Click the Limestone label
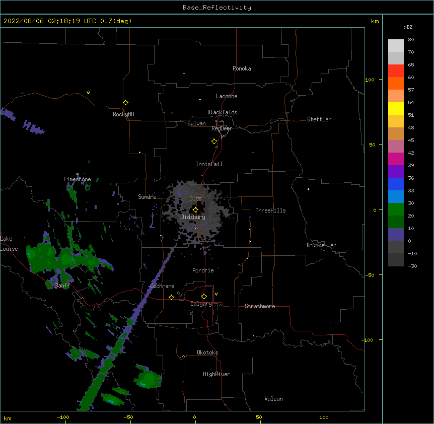 pos(77,179)
